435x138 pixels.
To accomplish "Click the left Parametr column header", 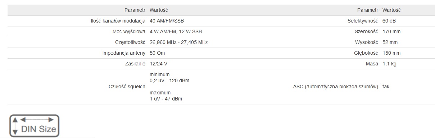I will click(x=135, y=10).
